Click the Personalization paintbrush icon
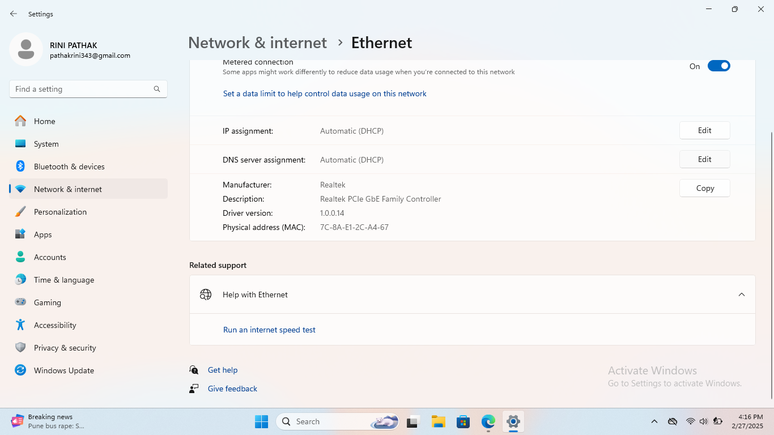The height and width of the screenshot is (435, 774). [20, 212]
